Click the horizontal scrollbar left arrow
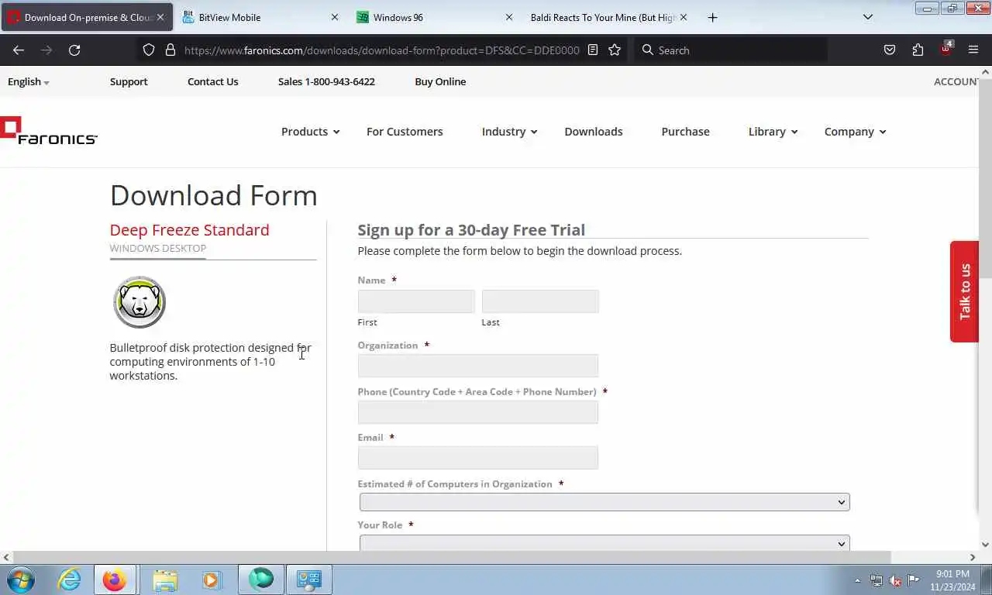This screenshot has height=595, width=992. (x=6, y=557)
